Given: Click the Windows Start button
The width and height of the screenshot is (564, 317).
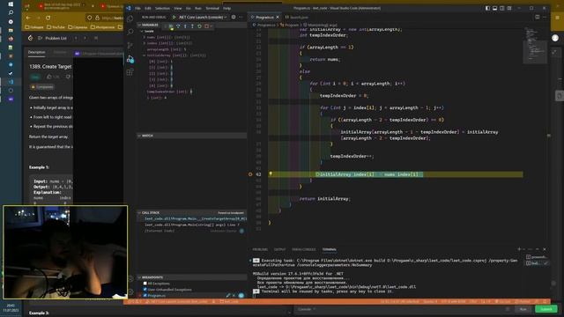Looking at the screenshot, I should point(11,4).
